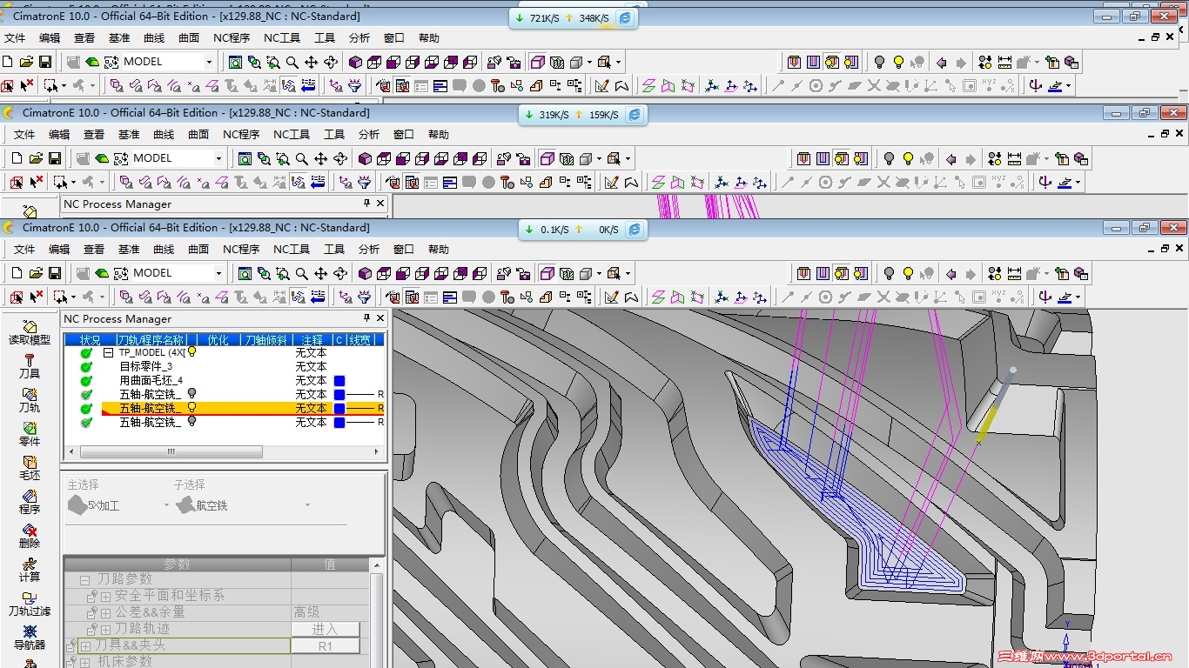The height and width of the screenshot is (668, 1189).
Task: Collapse the TP_MODEL tree node
Action: pos(109,352)
